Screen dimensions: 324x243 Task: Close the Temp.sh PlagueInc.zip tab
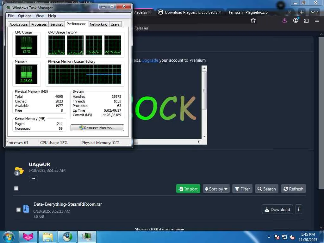pyautogui.click(x=290, y=12)
